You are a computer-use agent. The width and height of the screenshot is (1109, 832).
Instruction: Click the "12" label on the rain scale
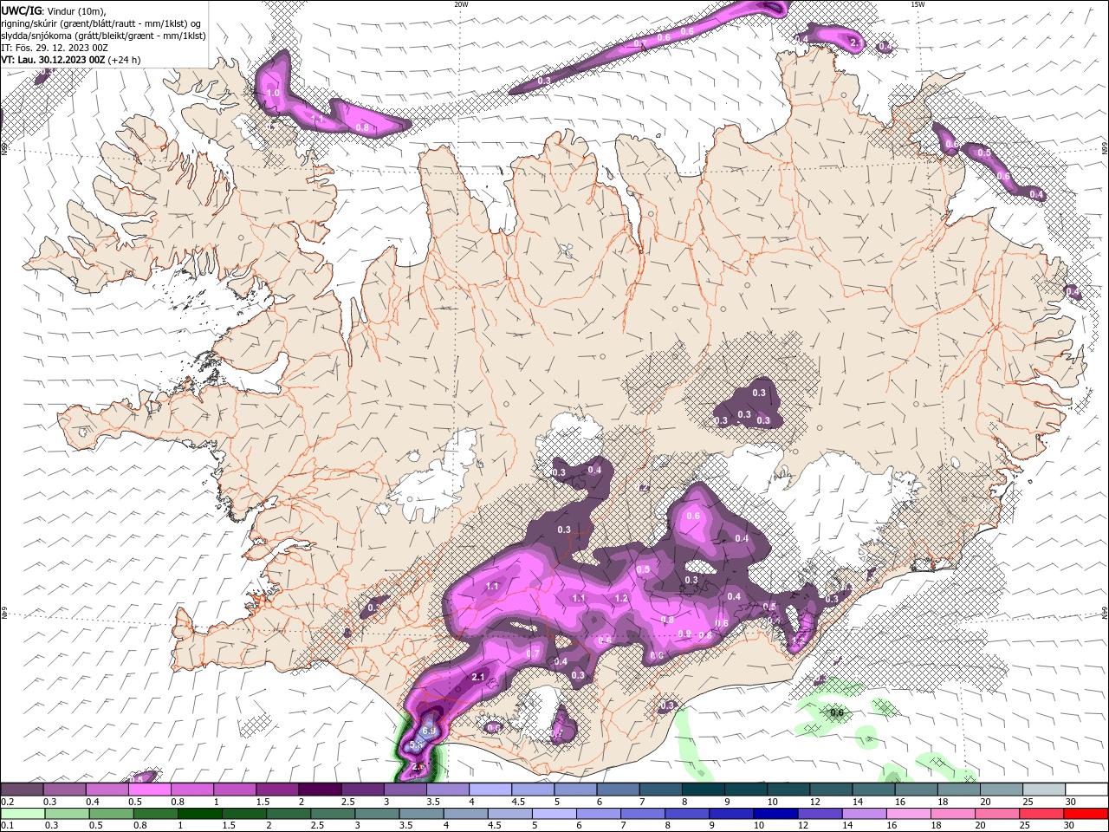[803, 825]
